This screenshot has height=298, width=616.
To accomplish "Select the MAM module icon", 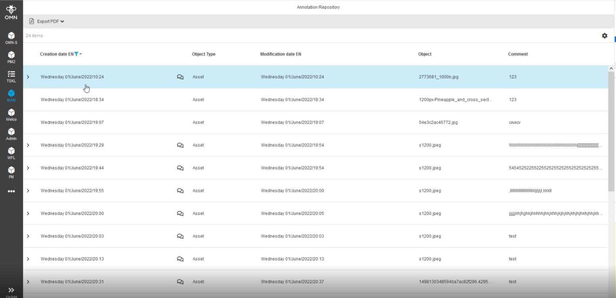I will pyautogui.click(x=11, y=94).
